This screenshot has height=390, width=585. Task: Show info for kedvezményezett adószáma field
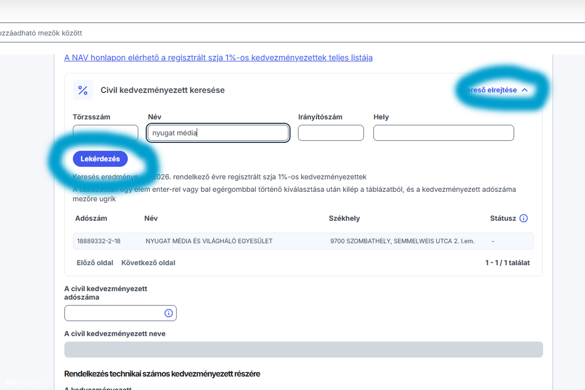(168, 313)
